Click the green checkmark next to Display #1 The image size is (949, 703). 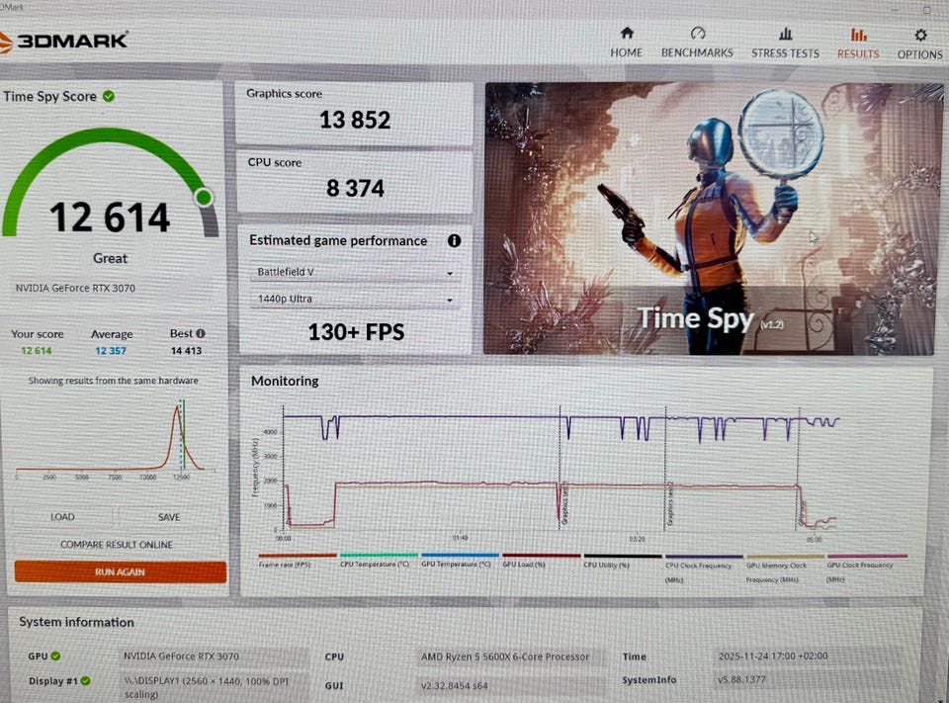pos(85,680)
